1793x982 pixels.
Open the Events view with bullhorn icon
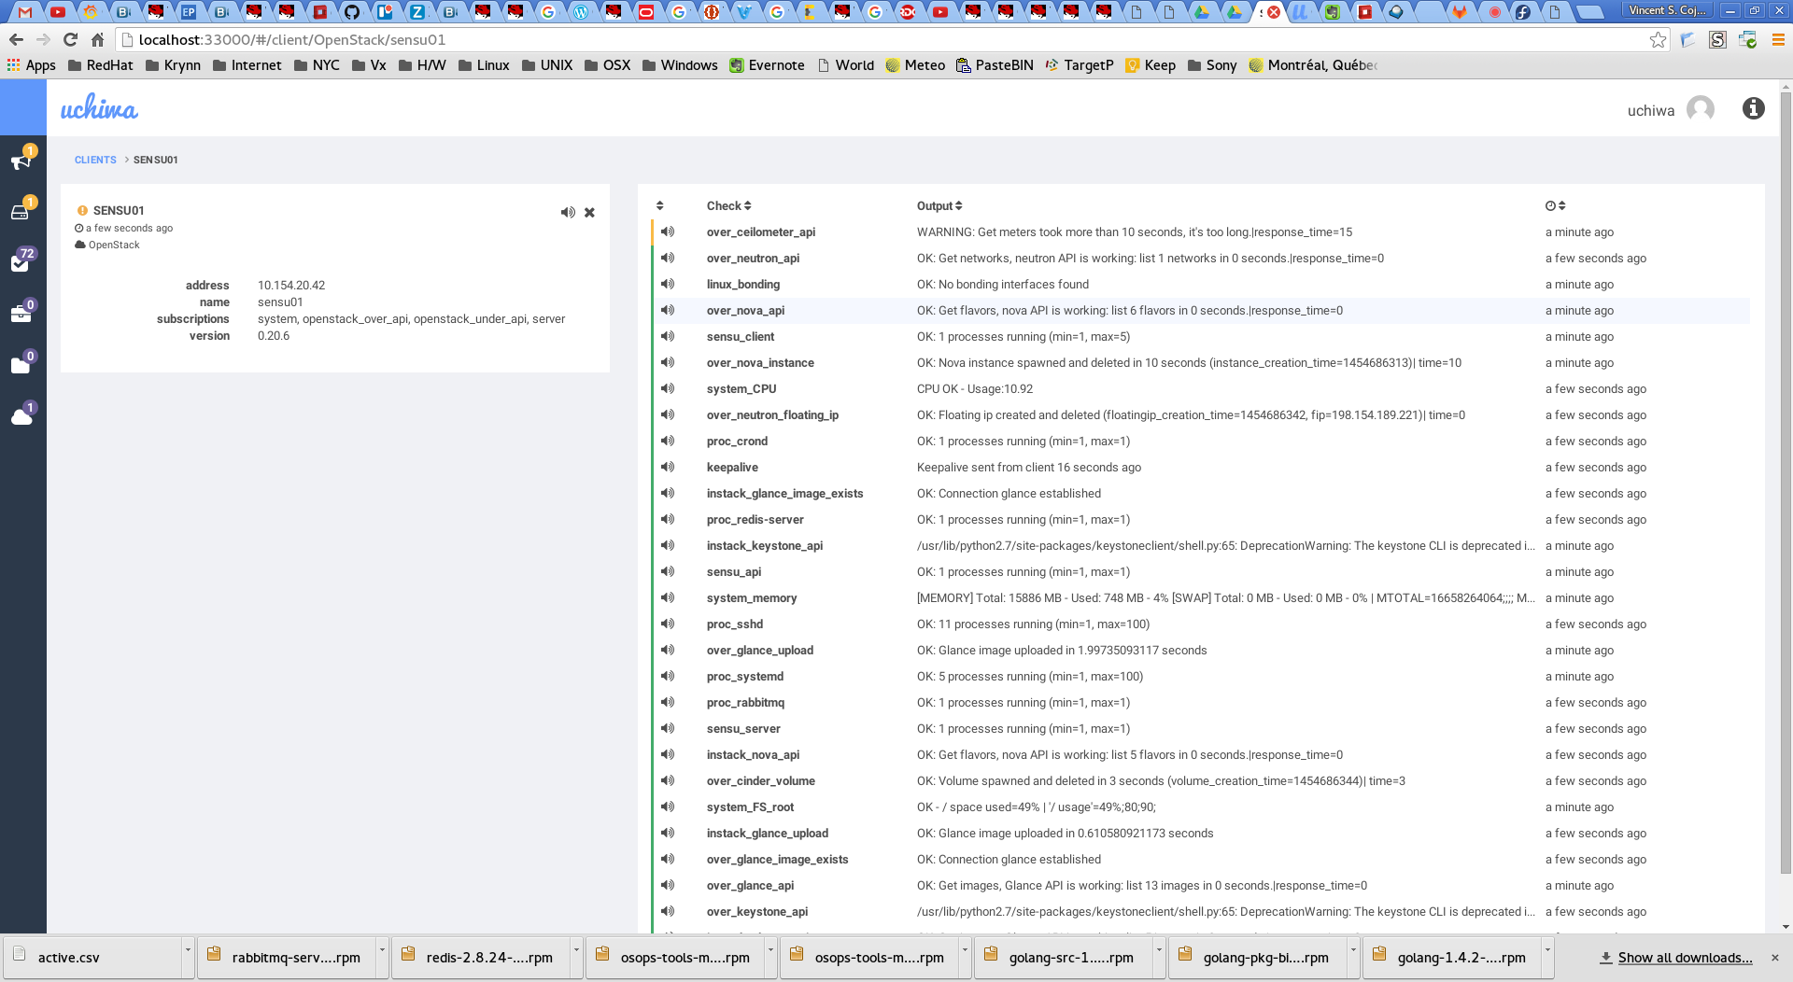pos(21,161)
